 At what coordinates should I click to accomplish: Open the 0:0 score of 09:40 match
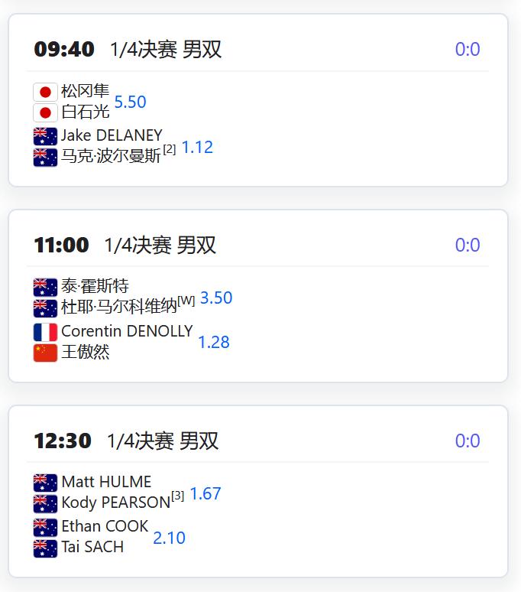468,50
